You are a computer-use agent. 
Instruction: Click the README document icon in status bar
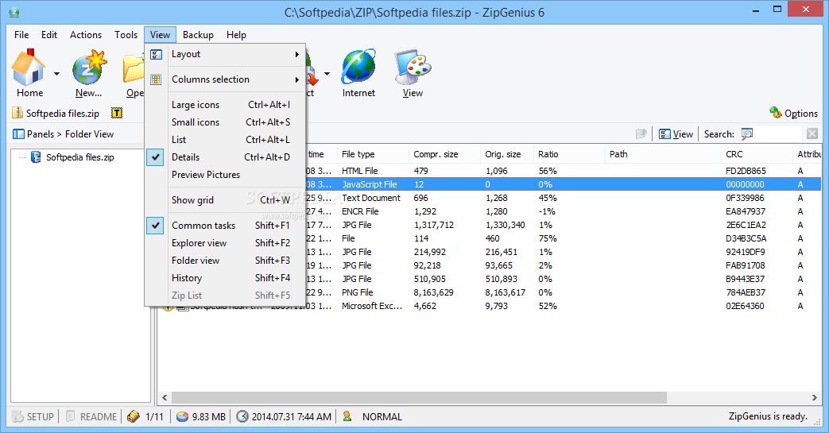pos(70,416)
